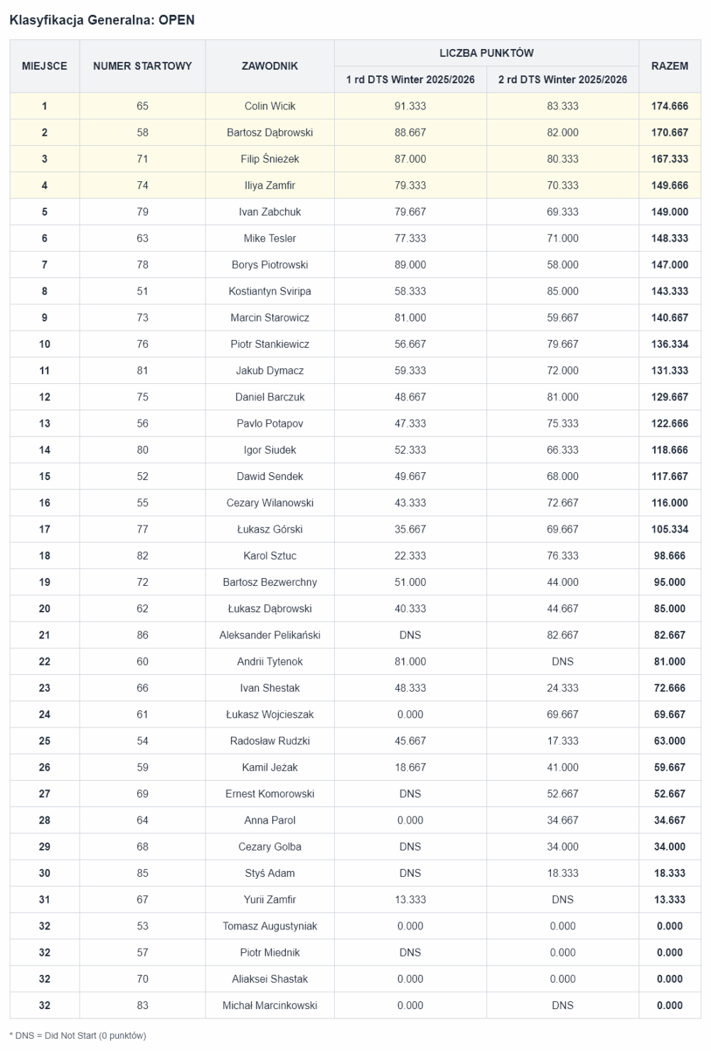Viewport: 711px width, 1051px height.
Task: Click the LICZBA PUNKTÓW header cell
Action: [486, 53]
